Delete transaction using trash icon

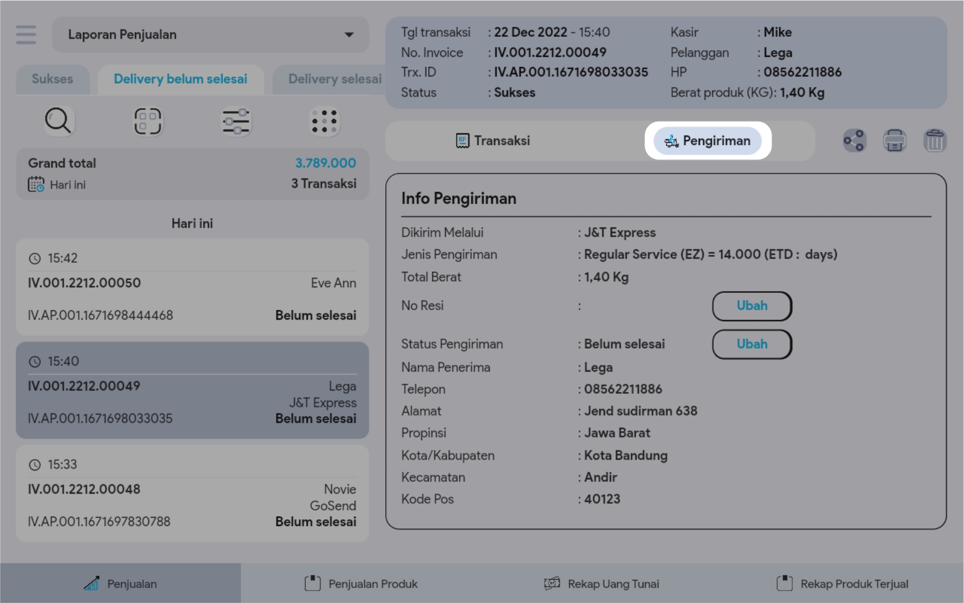coord(934,141)
